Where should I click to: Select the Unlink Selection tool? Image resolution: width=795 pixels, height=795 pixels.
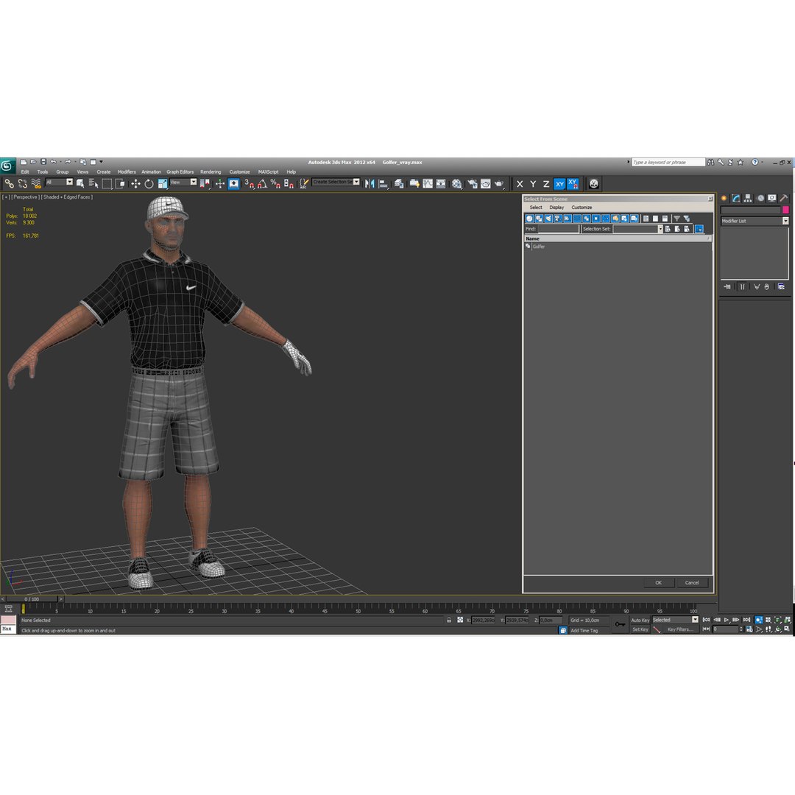point(22,183)
